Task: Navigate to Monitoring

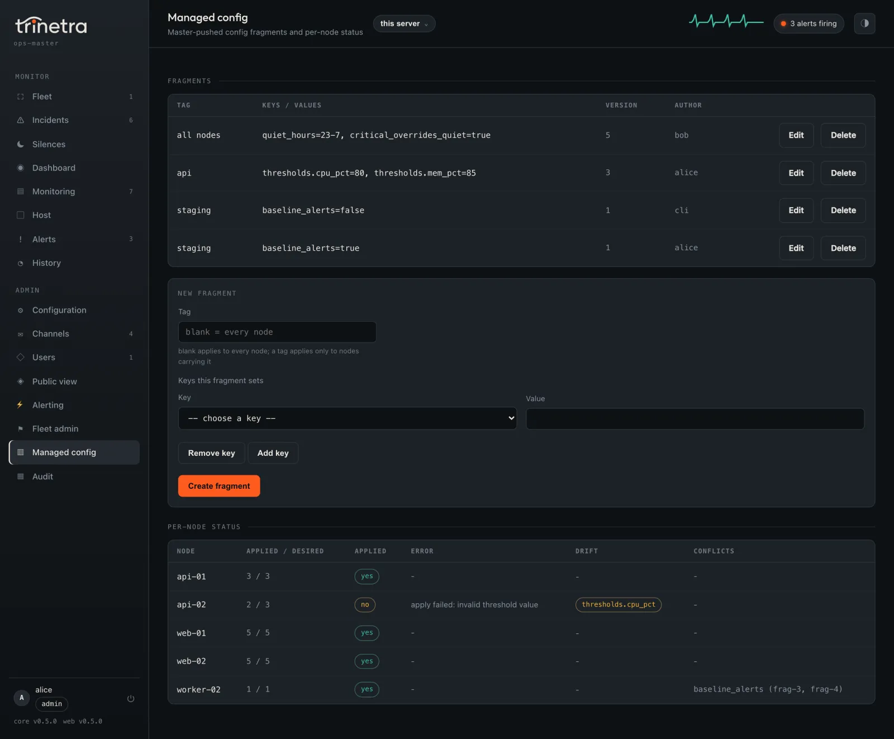Action: (74, 192)
